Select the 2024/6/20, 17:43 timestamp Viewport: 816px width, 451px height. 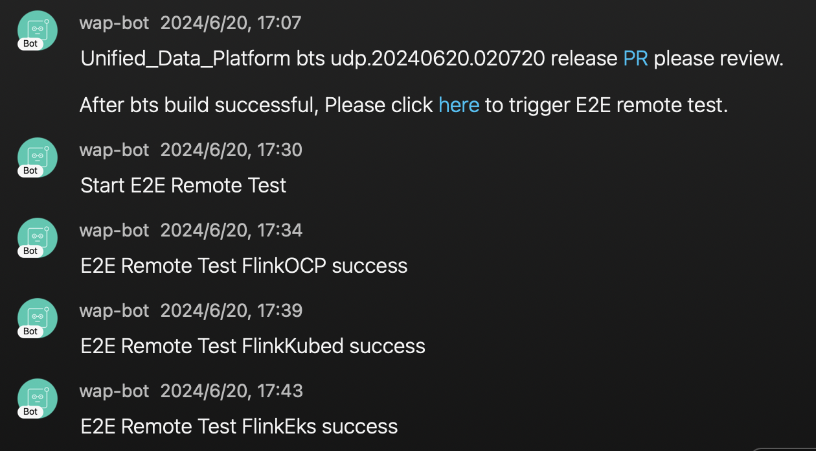click(231, 391)
